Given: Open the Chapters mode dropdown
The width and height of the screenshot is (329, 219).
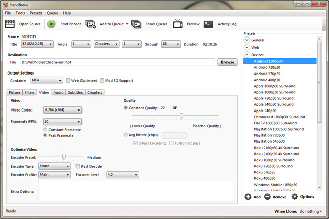Looking at the screenshot, I should pos(107,44).
